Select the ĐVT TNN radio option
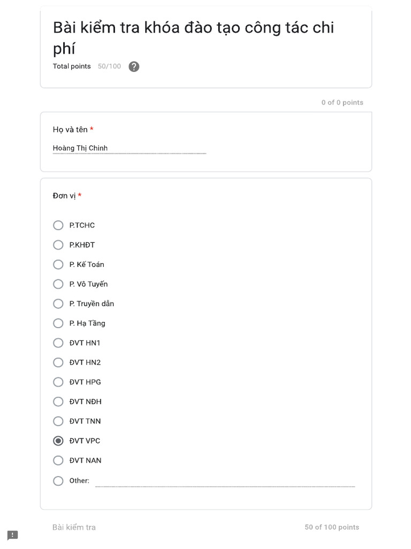Viewport: 411px width, 549px height. 58,421
